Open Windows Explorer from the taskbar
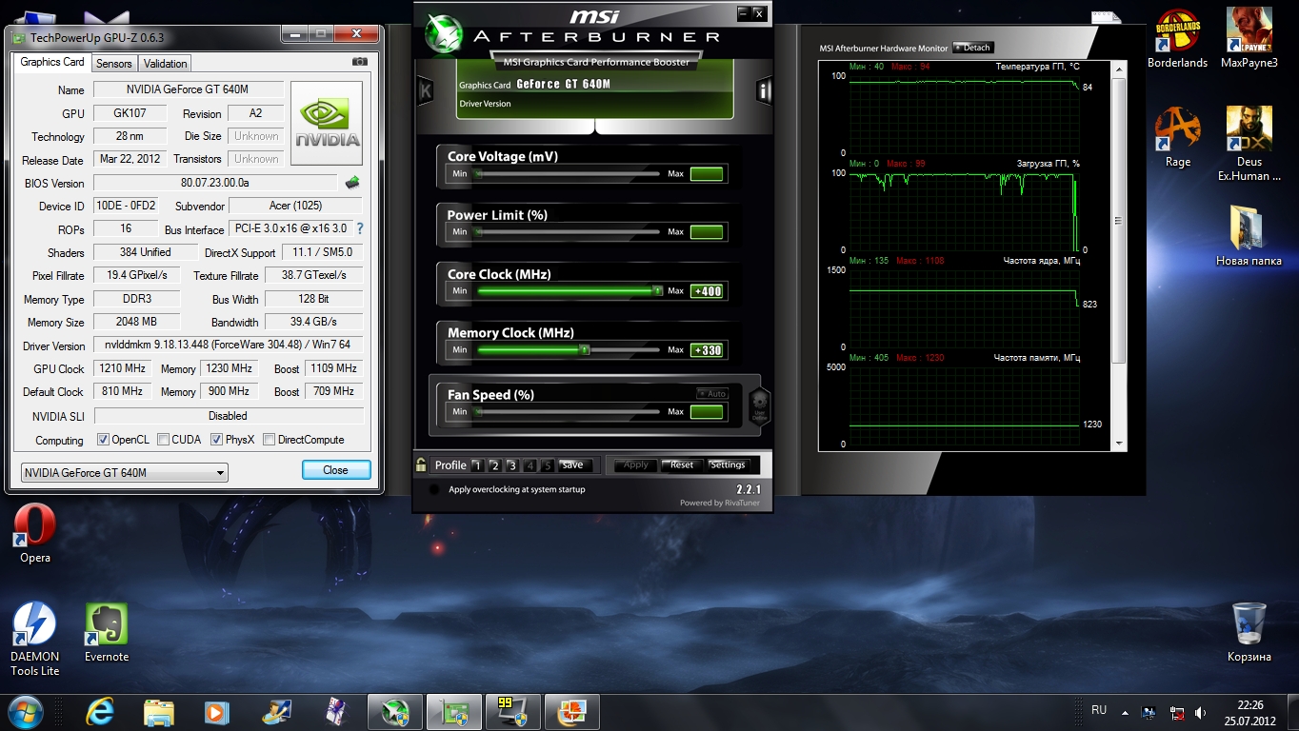 tap(159, 712)
